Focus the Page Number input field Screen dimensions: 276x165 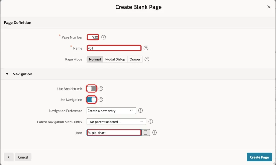click(93, 37)
